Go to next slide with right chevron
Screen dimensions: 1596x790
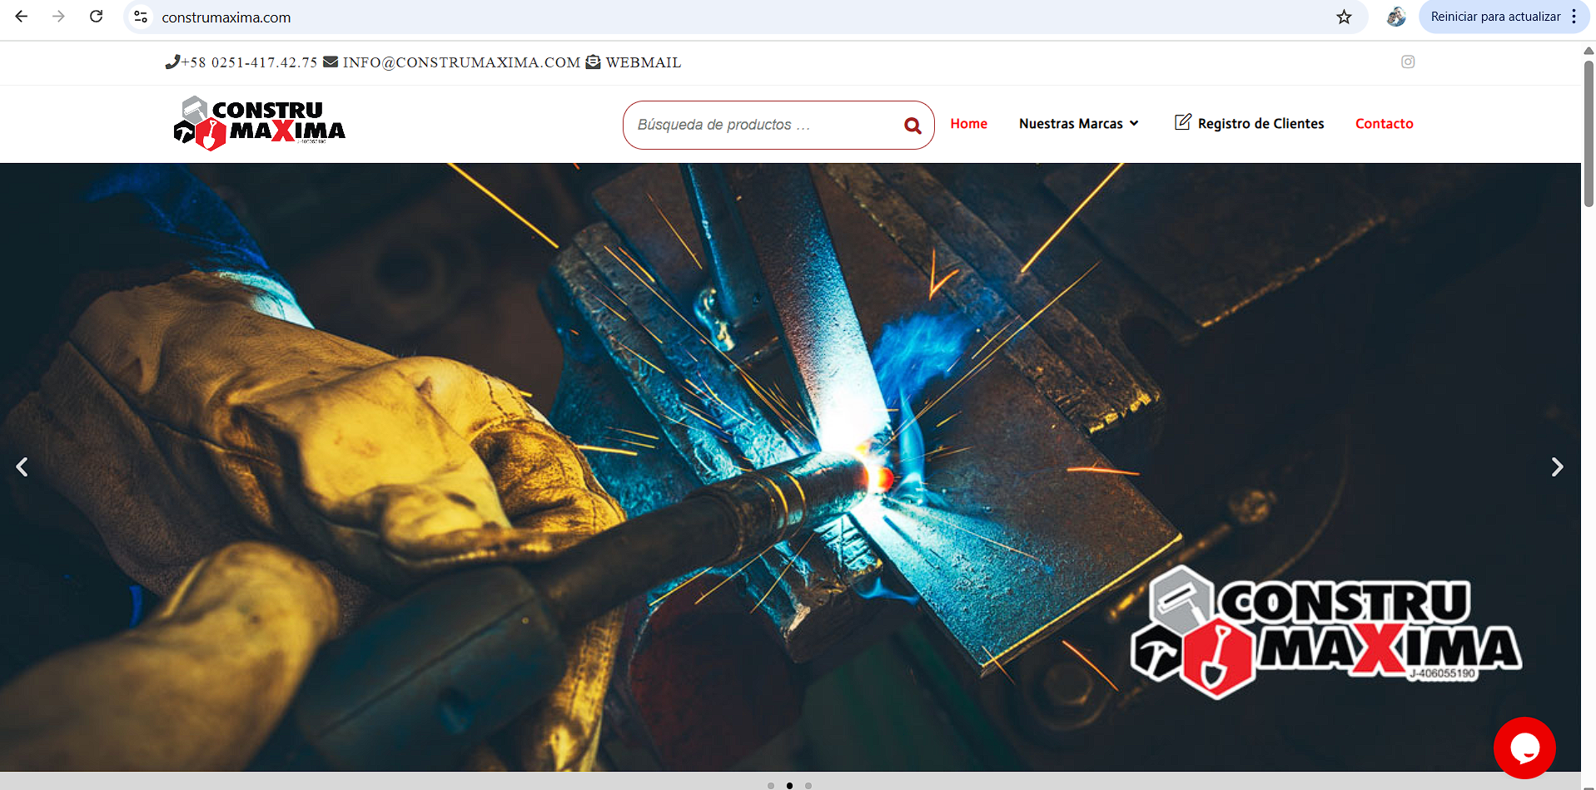pos(1557,467)
